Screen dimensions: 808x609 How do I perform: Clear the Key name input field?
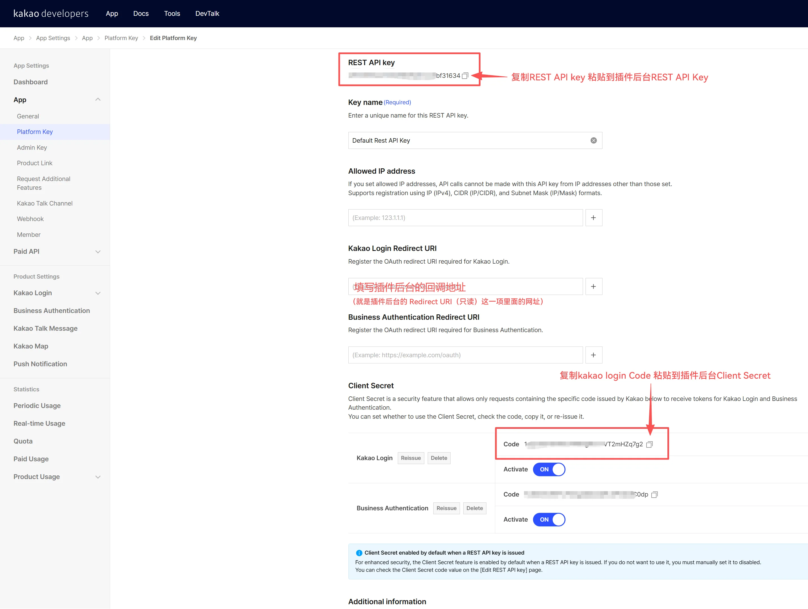(594, 140)
